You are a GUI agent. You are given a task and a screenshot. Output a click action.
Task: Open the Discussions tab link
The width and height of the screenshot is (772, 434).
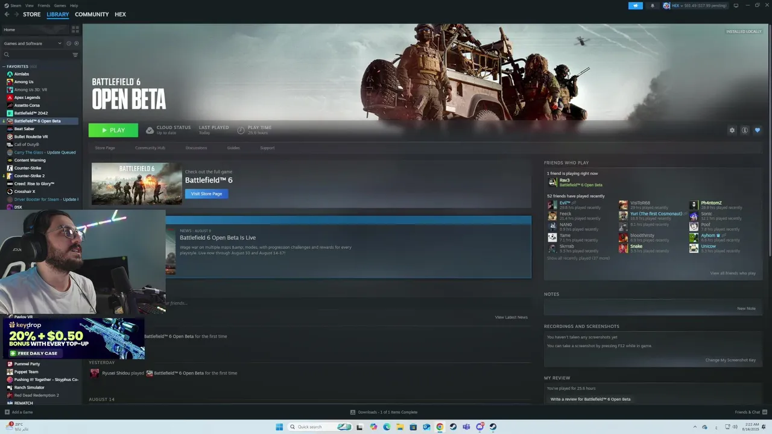coord(196,148)
